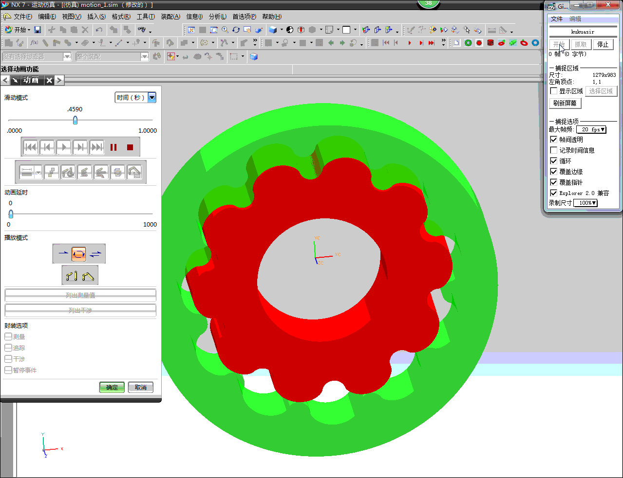Click the 取消 button
Screen dimensions: 623x478
(x=141, y=387)
